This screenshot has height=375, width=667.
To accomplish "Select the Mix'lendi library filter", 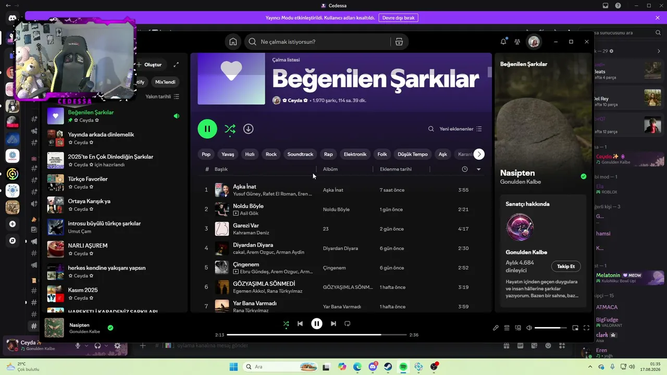I will (x=165, y=82).
